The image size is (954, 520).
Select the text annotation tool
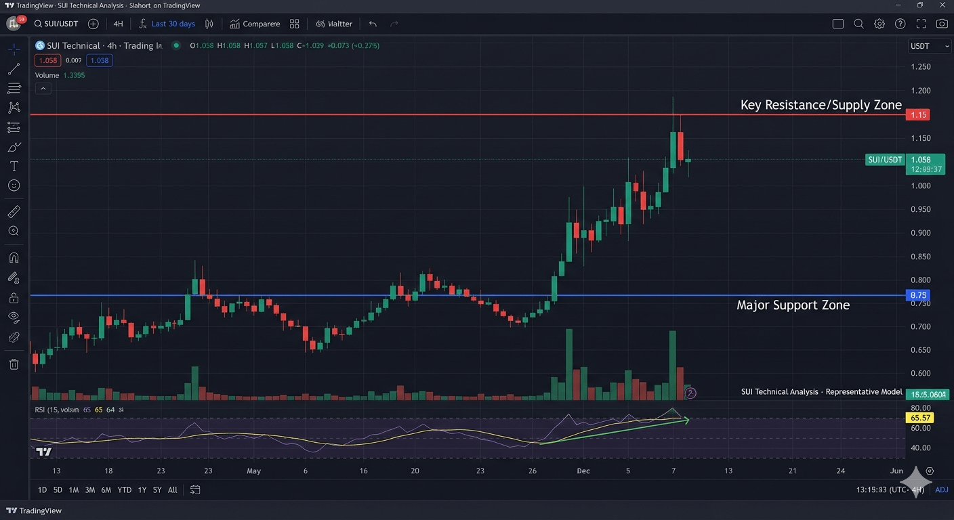pyautogui.click(x=14, y=166)
